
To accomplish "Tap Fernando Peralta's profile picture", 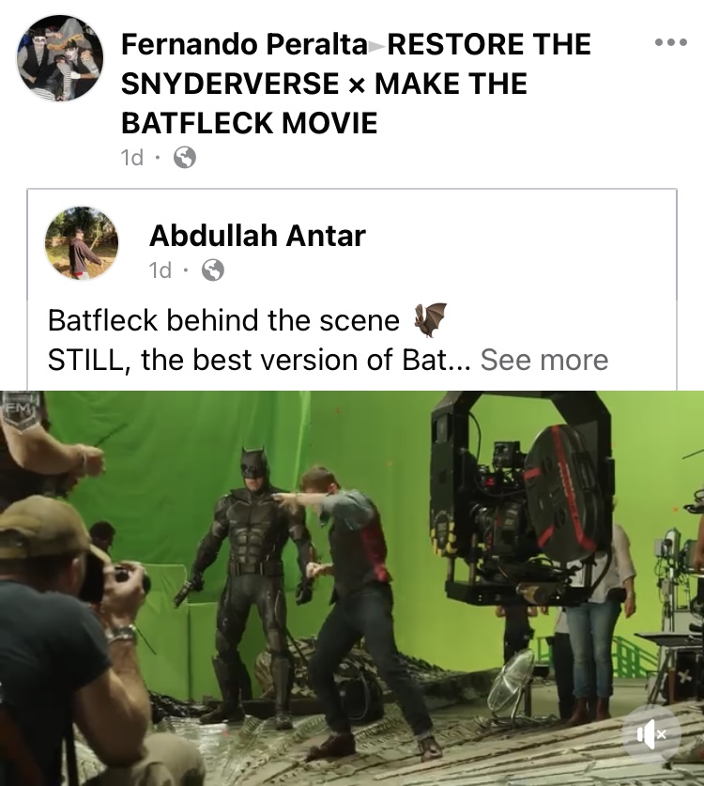I will coord(60,58).
